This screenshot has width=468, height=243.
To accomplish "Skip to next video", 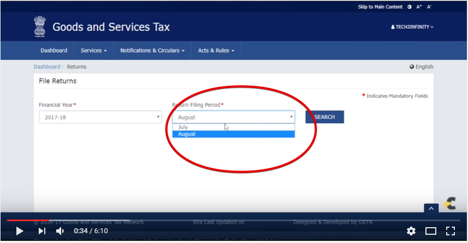I will (42, 231).
